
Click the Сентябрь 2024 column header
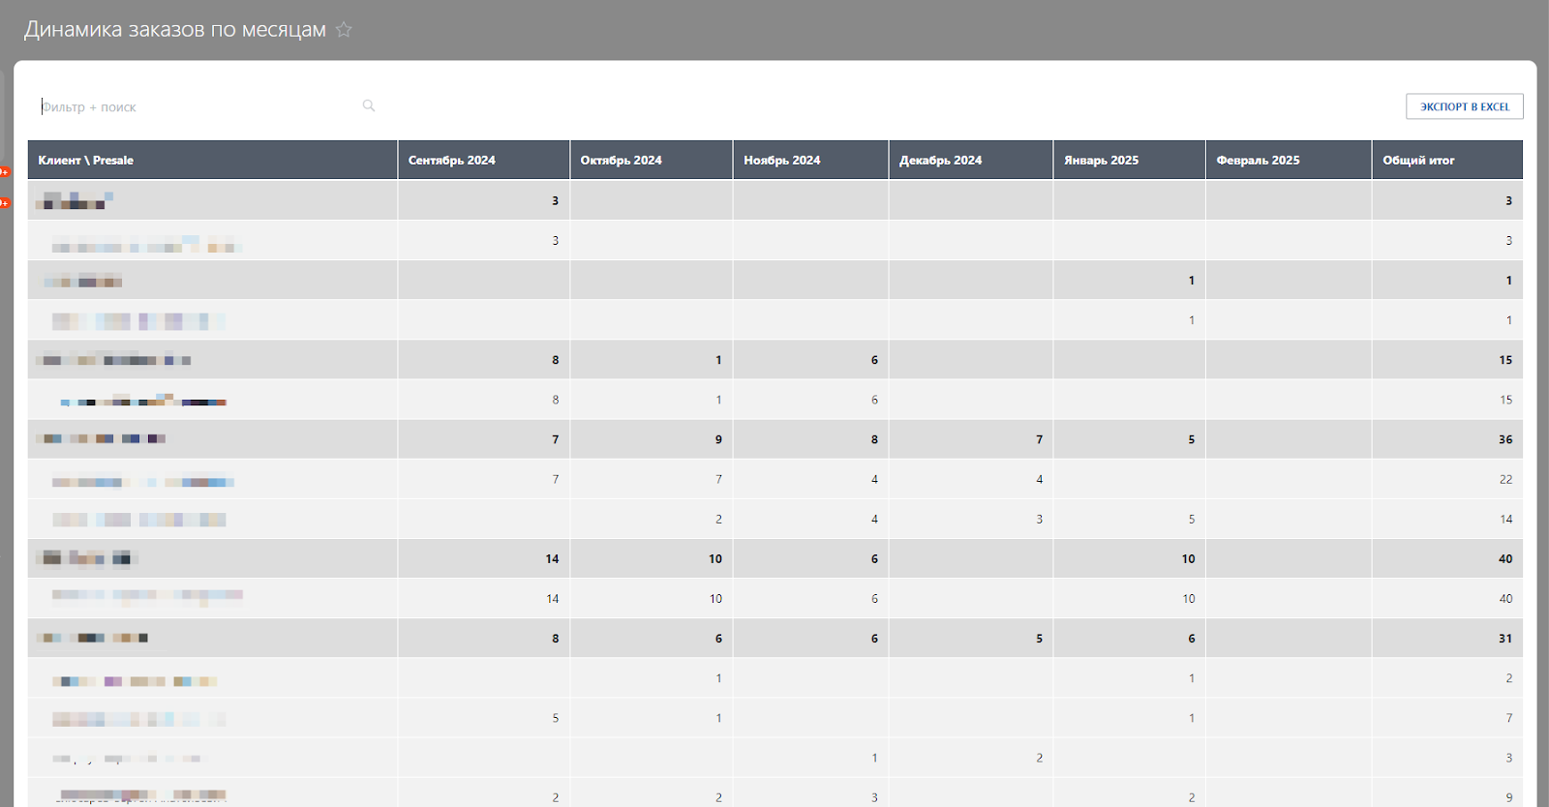coord(452,161)
